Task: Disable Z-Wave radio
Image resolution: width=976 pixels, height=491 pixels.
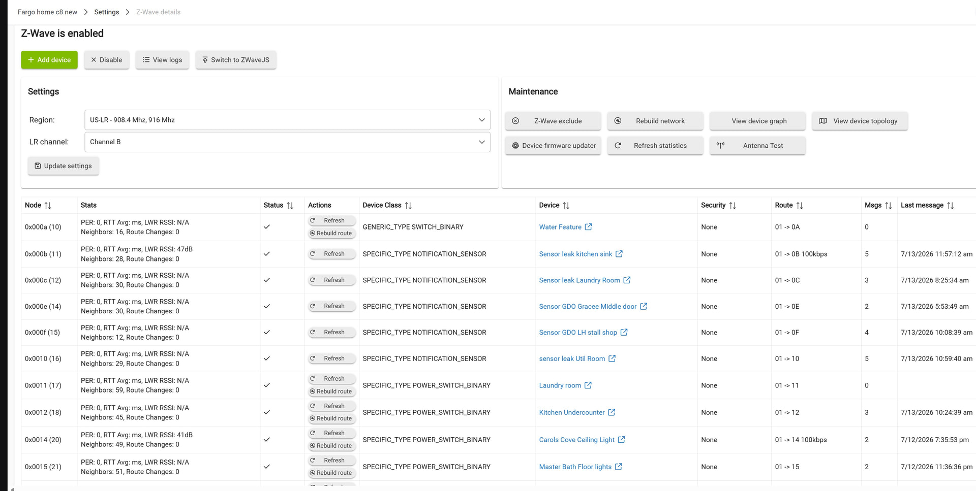Action: 107,60
